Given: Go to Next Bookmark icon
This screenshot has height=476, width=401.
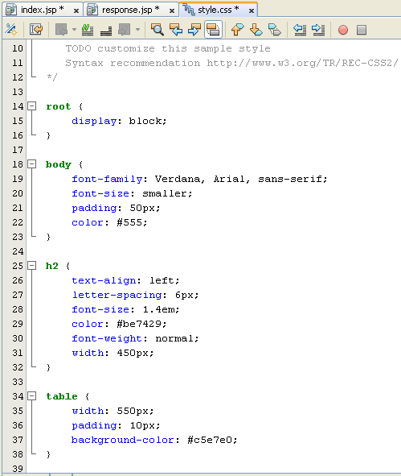Looking at the screenshot, I should pos(256,30).
